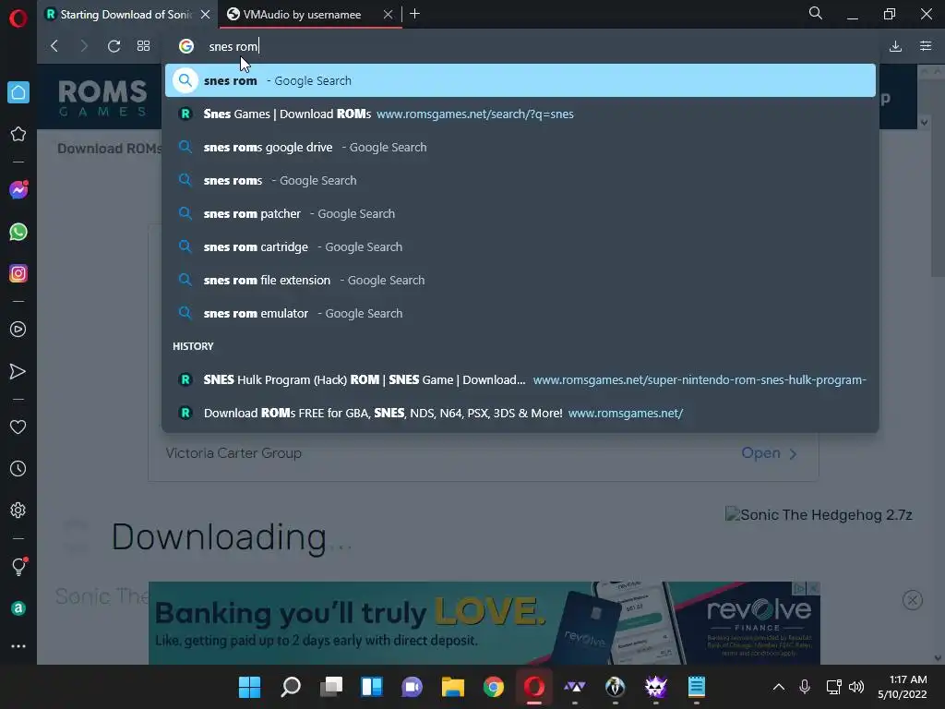Open Speed Dial start page grid

click(x=143, y=46)
